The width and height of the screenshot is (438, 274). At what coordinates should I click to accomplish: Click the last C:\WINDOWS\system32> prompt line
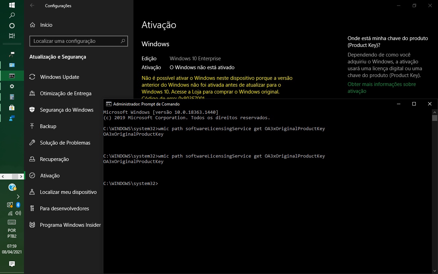[x=131, y=184]
